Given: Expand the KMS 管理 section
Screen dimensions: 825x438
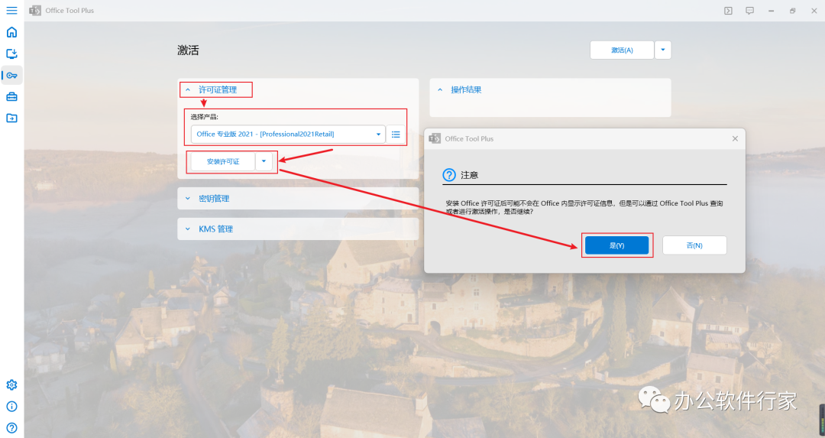Looking at the screenshot, I should (x=298, y=229).
